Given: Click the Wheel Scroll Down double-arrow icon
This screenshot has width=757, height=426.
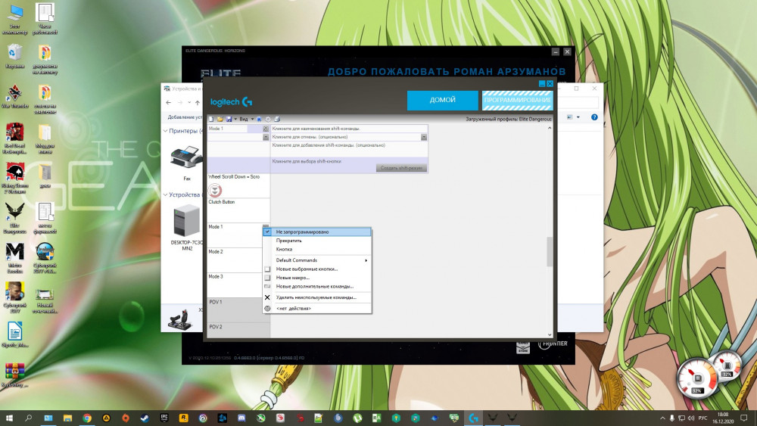Looking at the screenshot, I should 215,190.
